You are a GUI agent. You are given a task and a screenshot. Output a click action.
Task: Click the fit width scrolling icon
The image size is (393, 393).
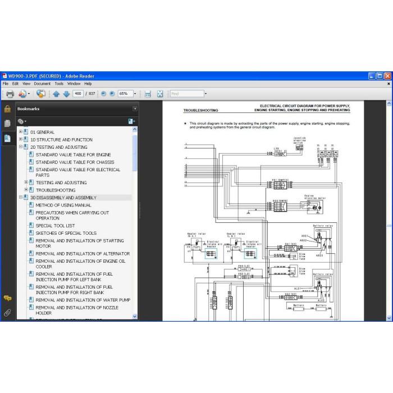click(148, 94)
